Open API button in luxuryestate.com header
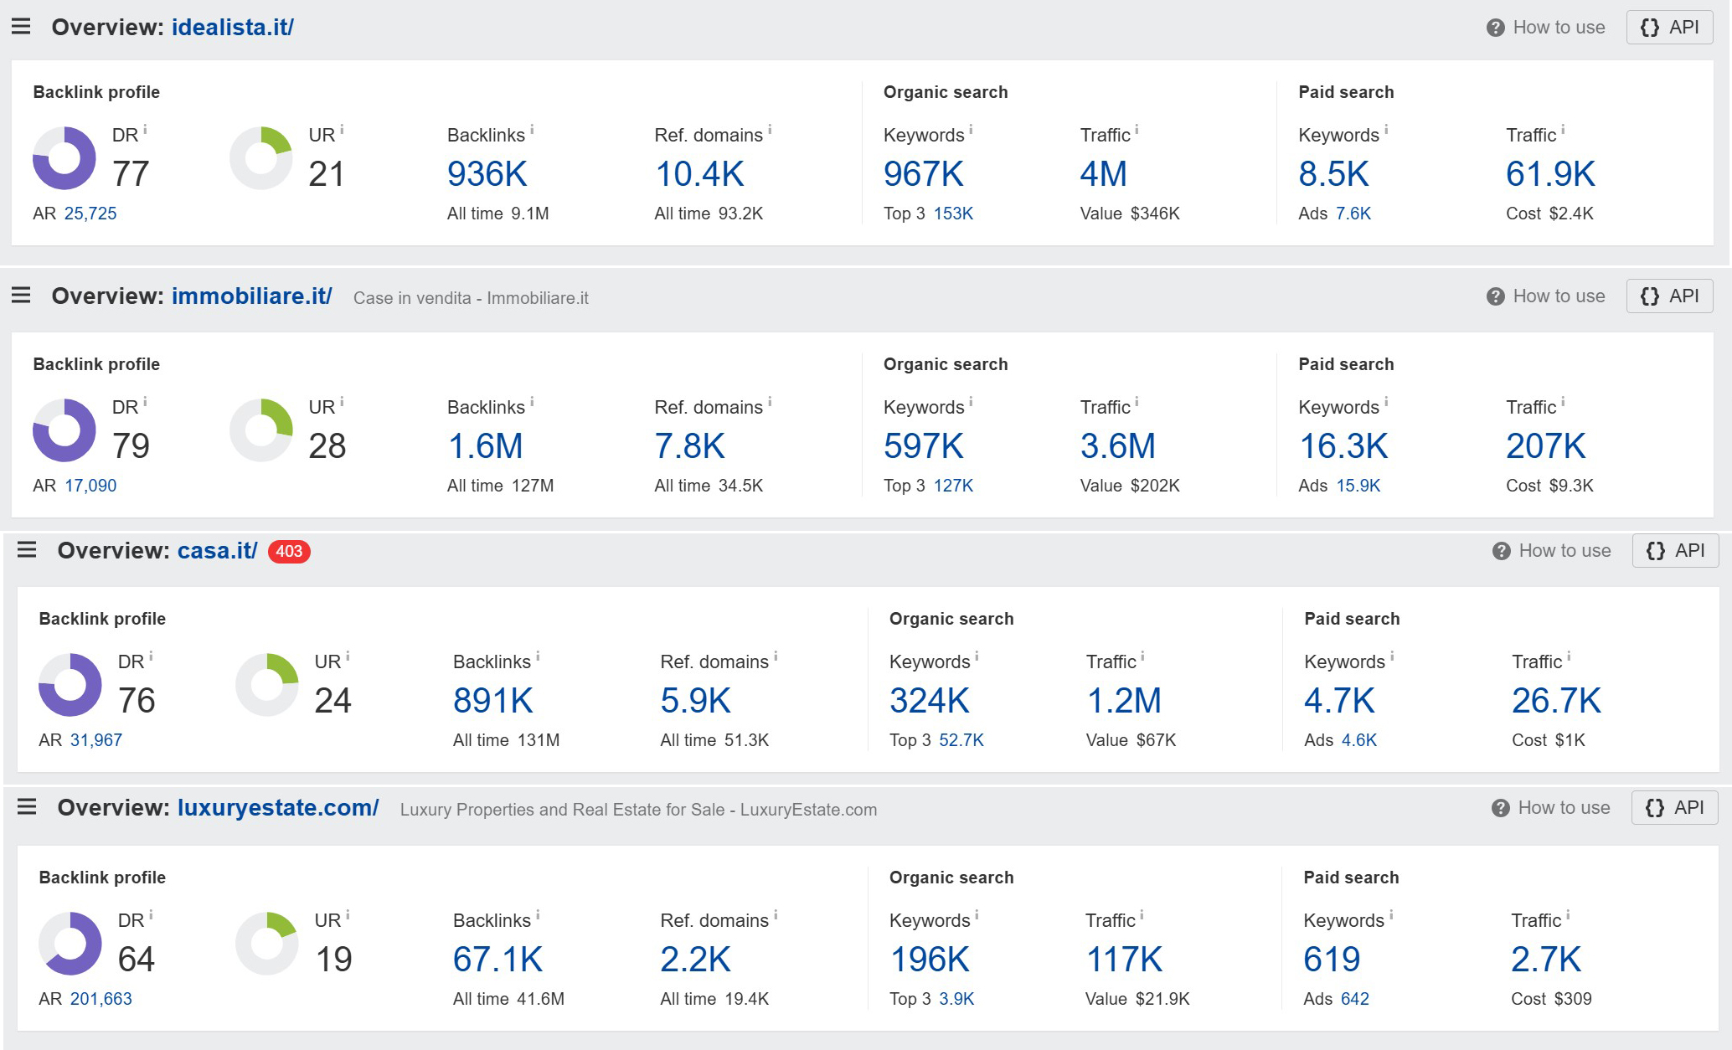Image resolution: width=1732 pixels, height=1050 pixels. pos(1675,808)
